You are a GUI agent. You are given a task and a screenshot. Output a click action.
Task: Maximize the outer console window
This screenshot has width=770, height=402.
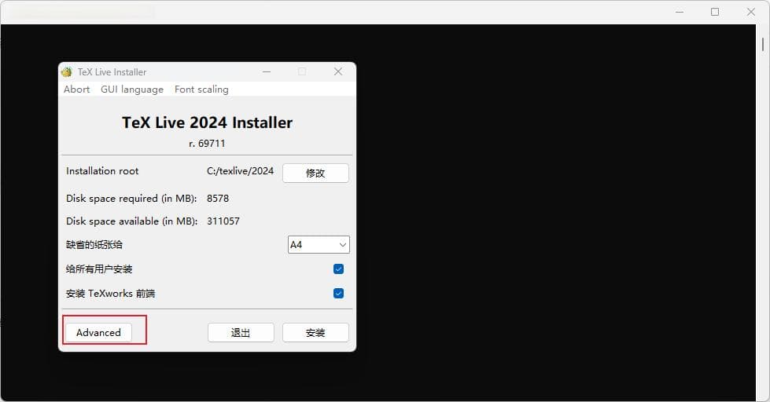(x=715, y=12)
